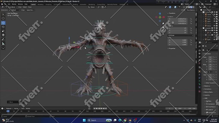Switch to the Modeling workspace tab
Viewport: 219px width, 123px height.
point(41,4)
